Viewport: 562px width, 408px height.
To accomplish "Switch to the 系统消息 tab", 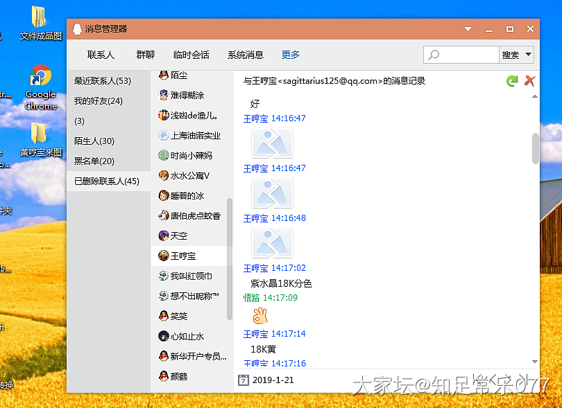I will (246, 55).
